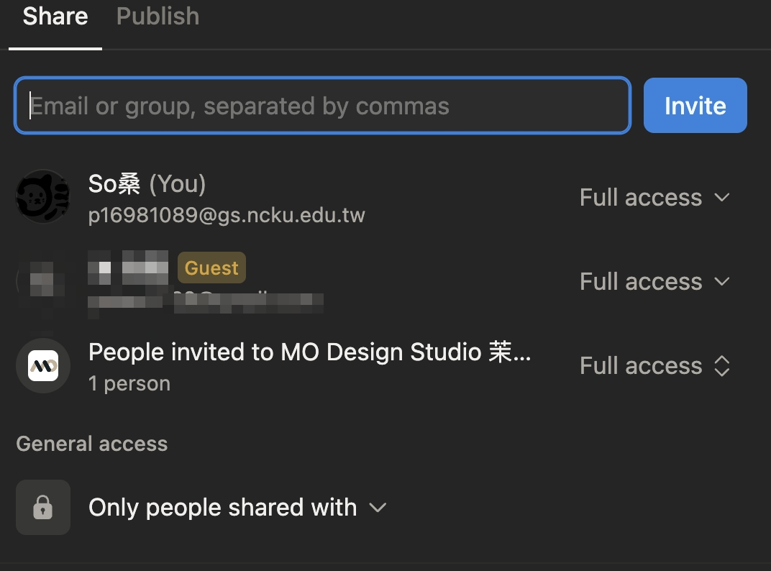Image resolution: width=771 pixels, height=571 pixels.
Task: Change the guest's Full access permission
Action: point(654,281)
